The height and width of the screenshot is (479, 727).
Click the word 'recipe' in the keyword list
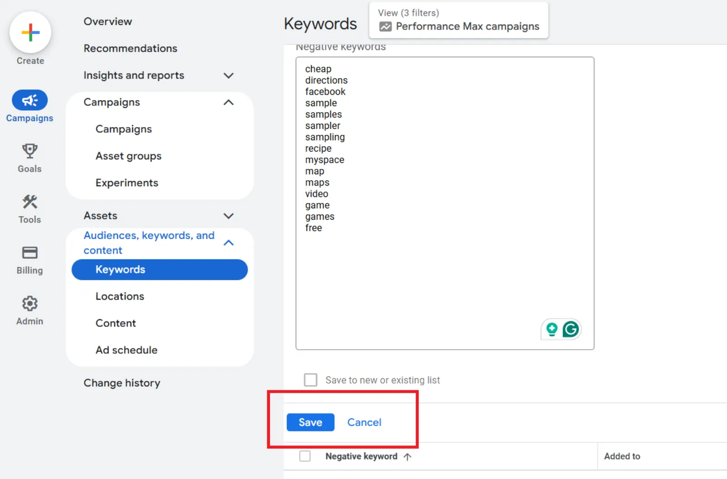pos(318,148)
